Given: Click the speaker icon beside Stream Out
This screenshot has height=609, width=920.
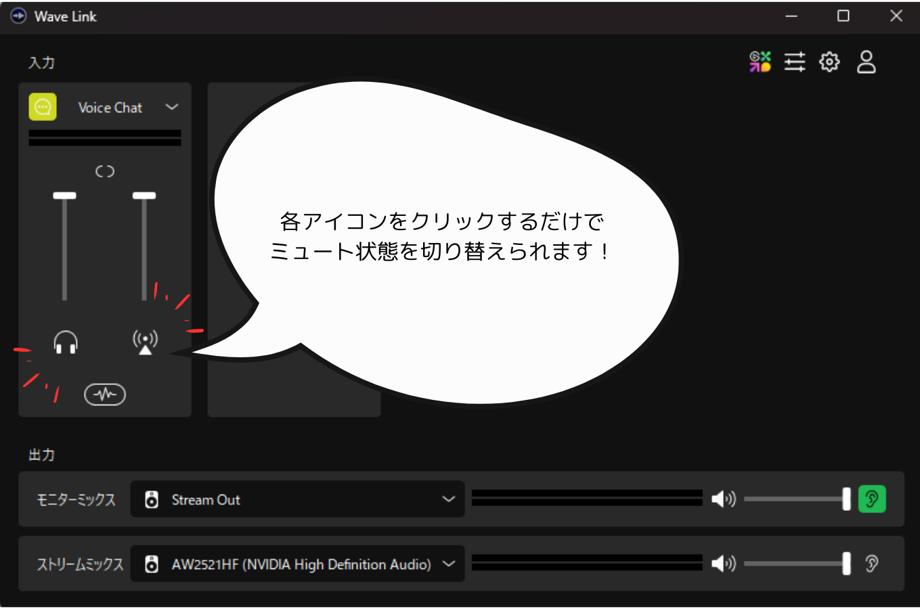Looking at the screenshot, I should [x=152, y=499].
